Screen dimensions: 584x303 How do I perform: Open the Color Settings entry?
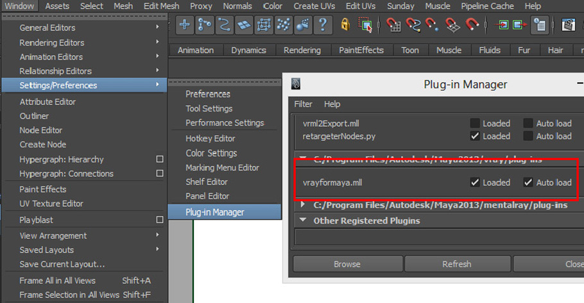[x=211, y=153]
